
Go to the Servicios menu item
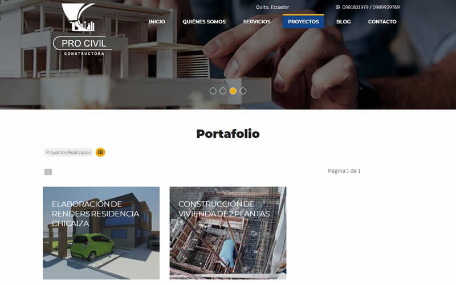(257, 22)
